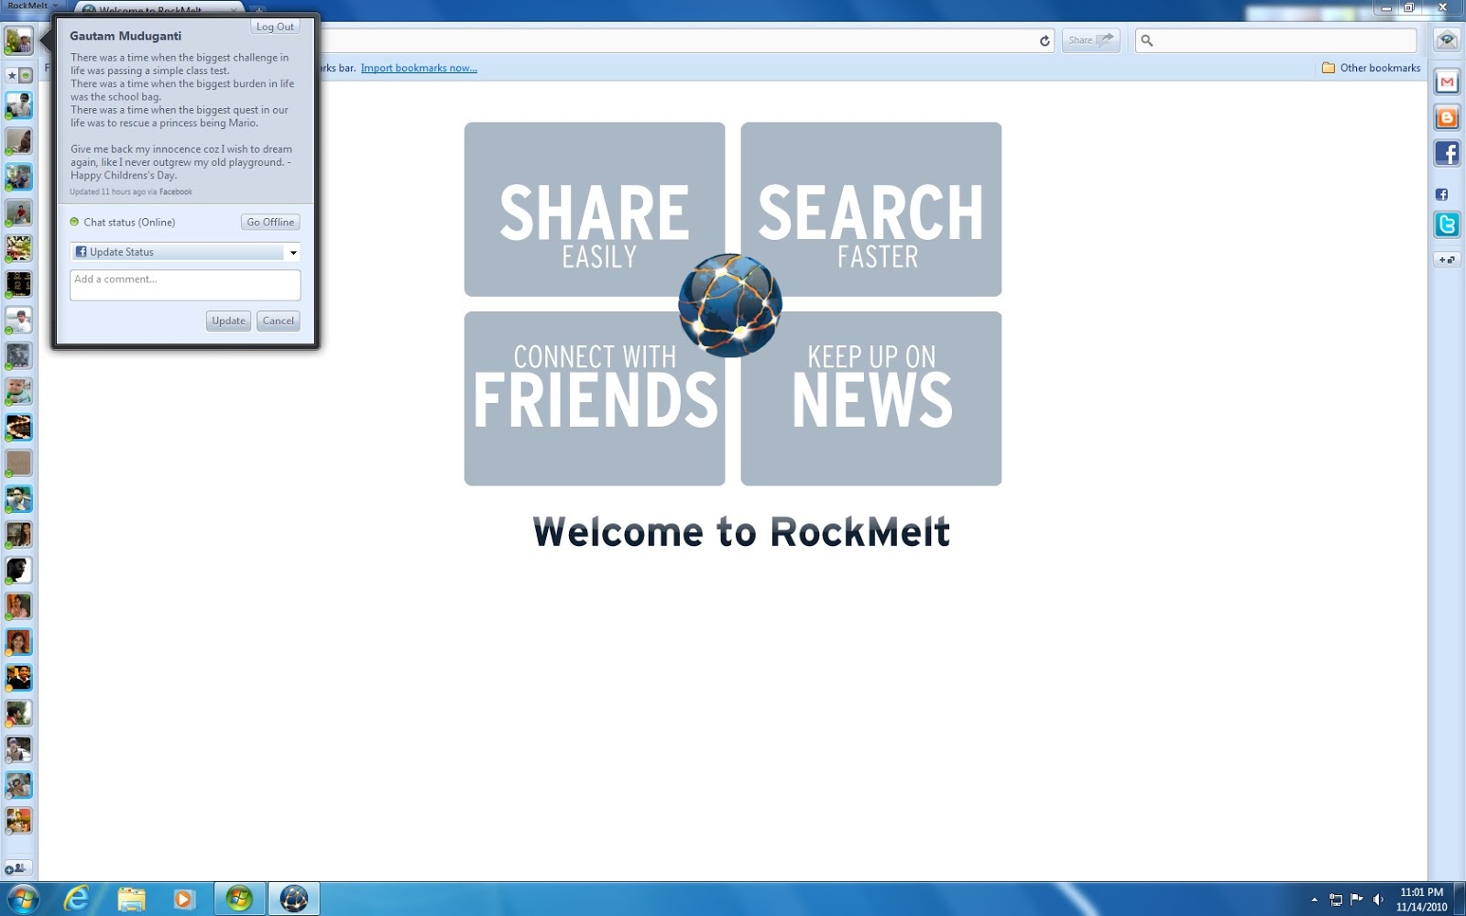
Task: Launch Internet Explorer from the taskbar
Action: coord(77,899)
